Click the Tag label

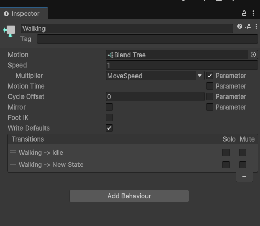pos(26,39)
